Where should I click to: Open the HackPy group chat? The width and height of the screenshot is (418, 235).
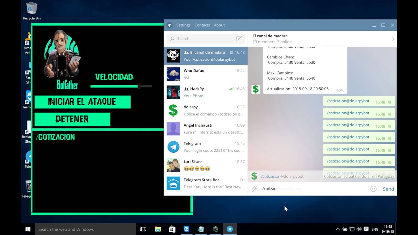[x=205, y=92]
